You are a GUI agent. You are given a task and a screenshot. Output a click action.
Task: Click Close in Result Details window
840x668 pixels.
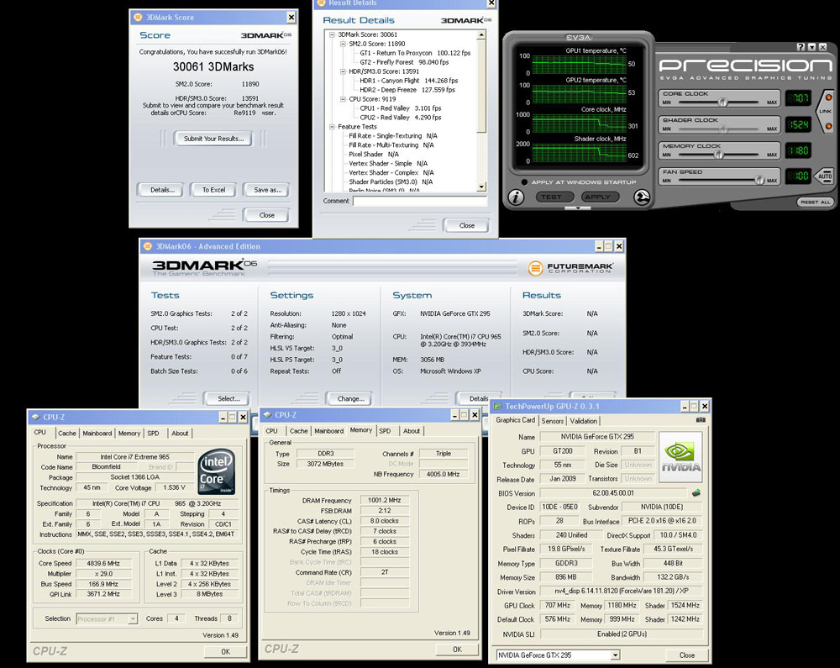(x=466, y=225)
